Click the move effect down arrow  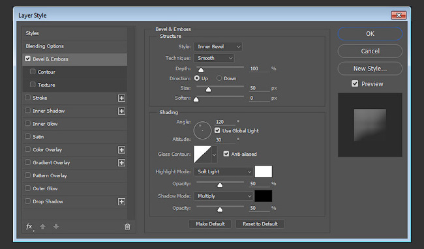click(x=56, y=226)
